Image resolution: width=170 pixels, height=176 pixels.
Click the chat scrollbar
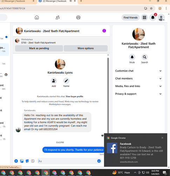108,95
